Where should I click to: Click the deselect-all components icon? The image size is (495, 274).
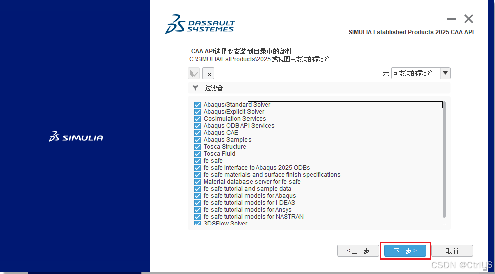point(208,73)
